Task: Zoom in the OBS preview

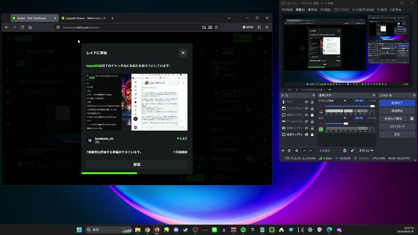Action: point(297,90)
